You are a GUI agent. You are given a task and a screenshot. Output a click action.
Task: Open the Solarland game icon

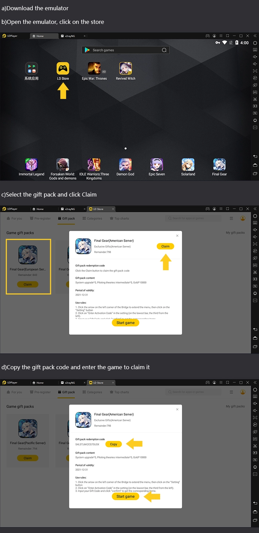click(188, 164)
